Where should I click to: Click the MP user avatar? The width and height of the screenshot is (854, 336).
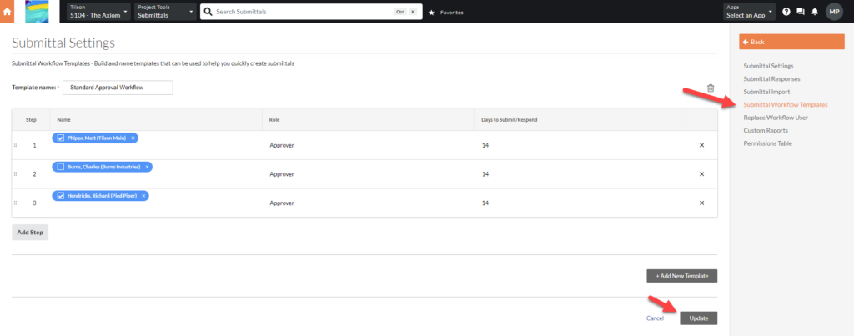click(834, 12)
